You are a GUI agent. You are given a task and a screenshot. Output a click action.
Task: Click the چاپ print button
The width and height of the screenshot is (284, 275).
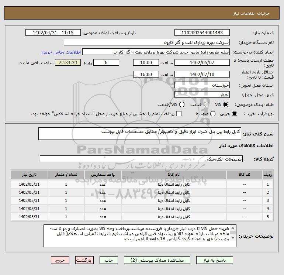tap(109, 260)
